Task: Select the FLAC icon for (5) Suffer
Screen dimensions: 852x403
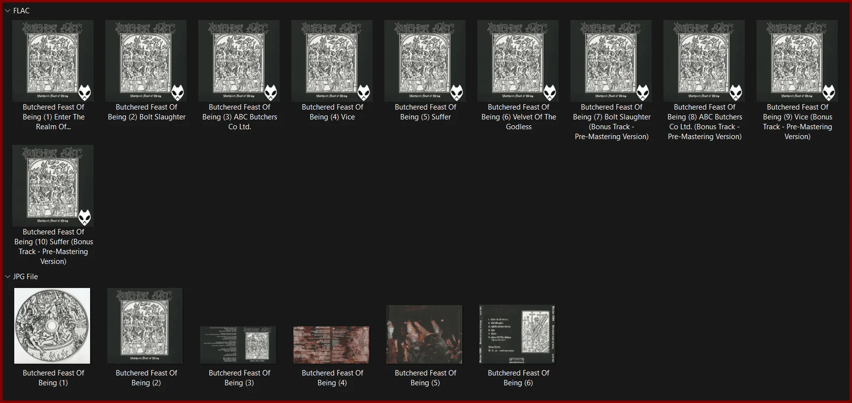Action: [x=425, y=61]
